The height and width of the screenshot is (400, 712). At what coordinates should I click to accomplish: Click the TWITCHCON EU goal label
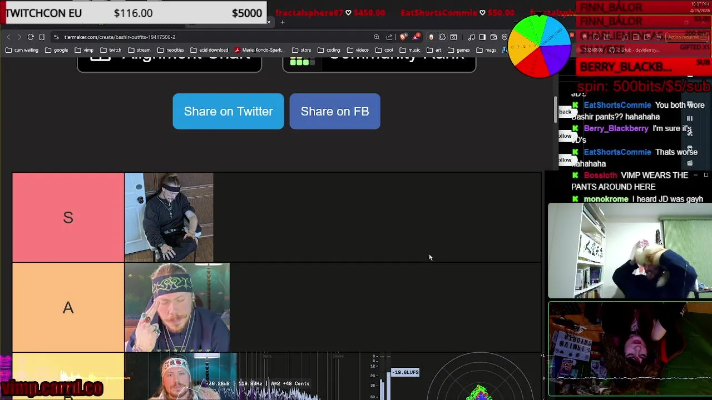(x=43, y=13)
